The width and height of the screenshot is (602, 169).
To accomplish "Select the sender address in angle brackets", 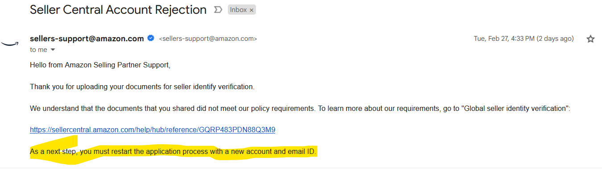I will point(208,39).
